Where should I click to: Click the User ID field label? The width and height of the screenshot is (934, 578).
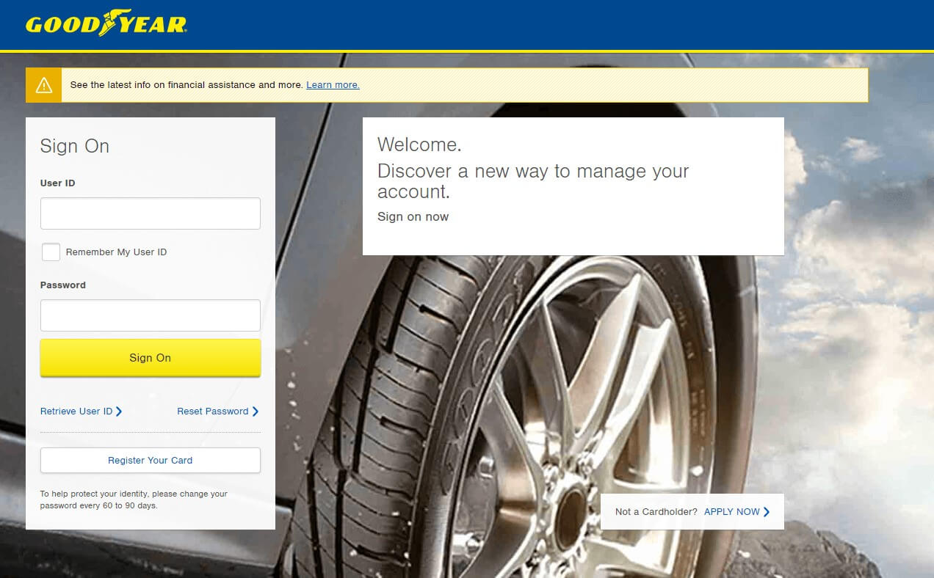pyautogui.click(x=57, y=183)
